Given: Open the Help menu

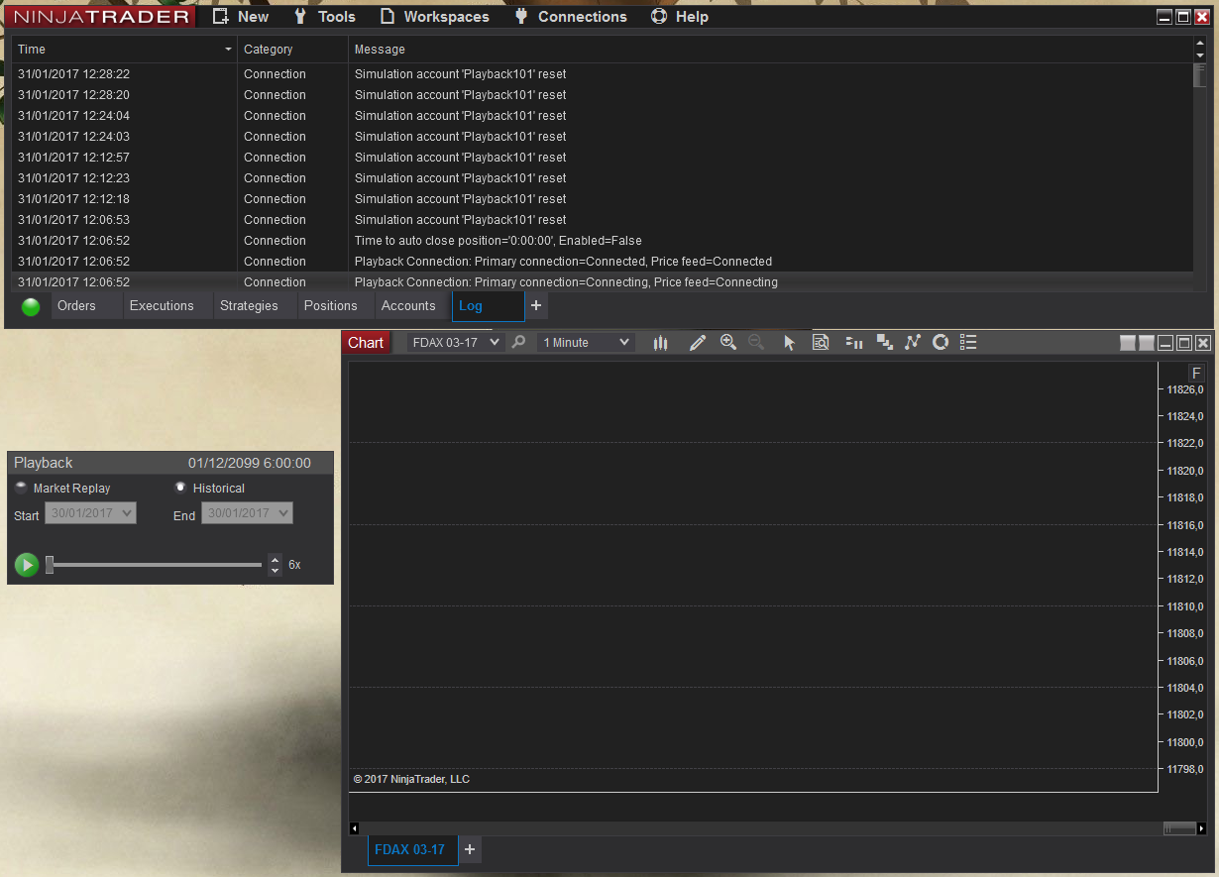Looking at the screenshot, I should pyautogui.click(x=680, y=17).
